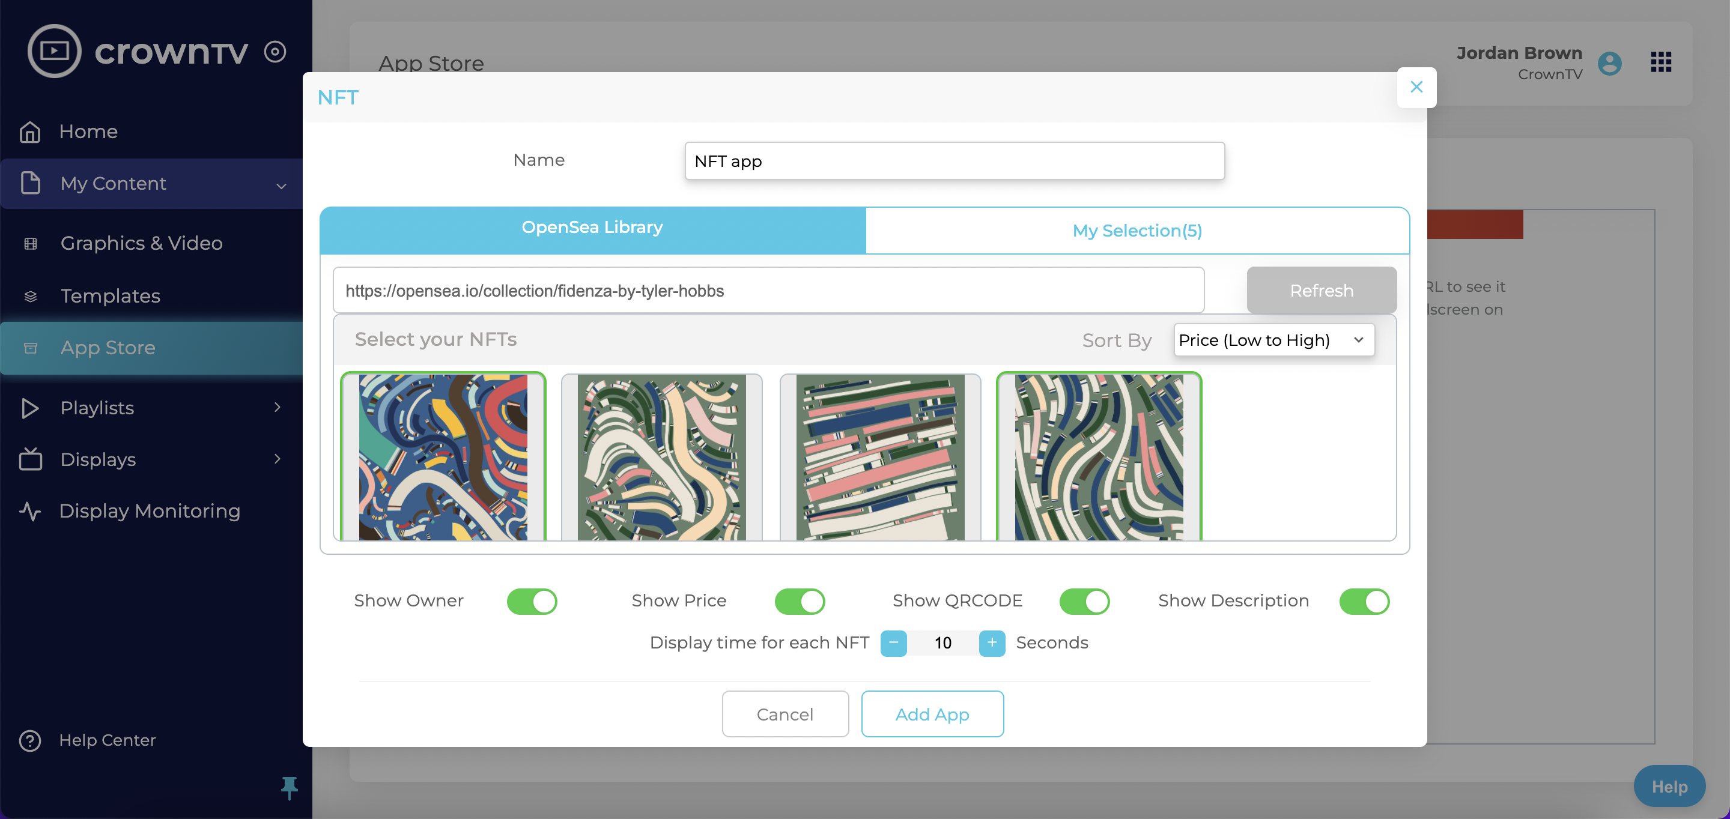Click the 'Select your NFTs' heading text
The width and height of the screenshot is (1730, 819).
click(436, 340)
